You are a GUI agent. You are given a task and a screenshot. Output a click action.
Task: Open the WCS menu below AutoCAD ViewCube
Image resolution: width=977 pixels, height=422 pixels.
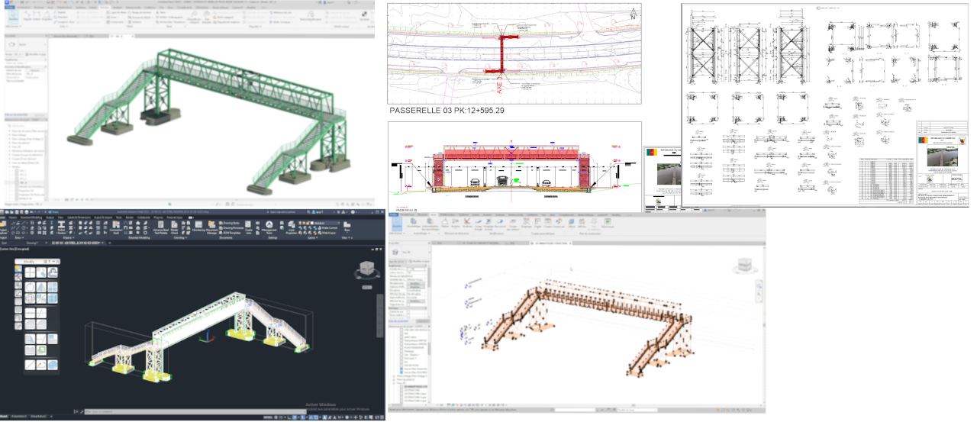tap(367, 287)
